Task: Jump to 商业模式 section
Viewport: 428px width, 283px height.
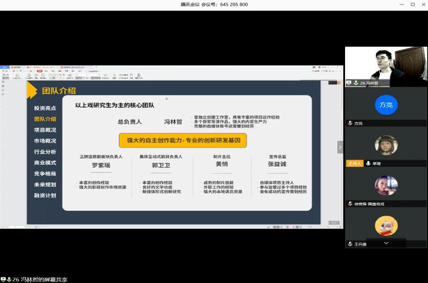Action: click(45, 163)
